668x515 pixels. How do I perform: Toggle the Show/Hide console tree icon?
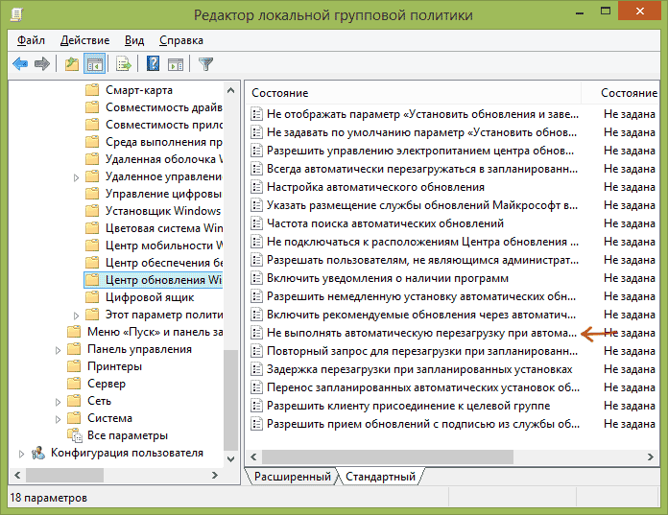(94, 64)
